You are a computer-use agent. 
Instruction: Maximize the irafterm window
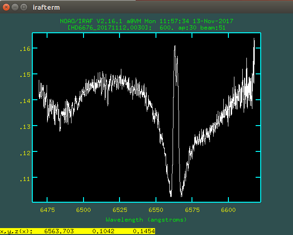24,8
